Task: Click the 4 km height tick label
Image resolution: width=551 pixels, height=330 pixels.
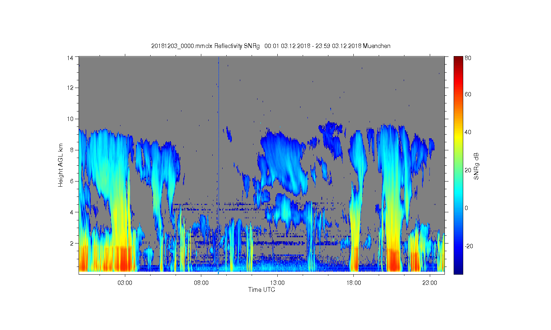Action: [72, 212]
